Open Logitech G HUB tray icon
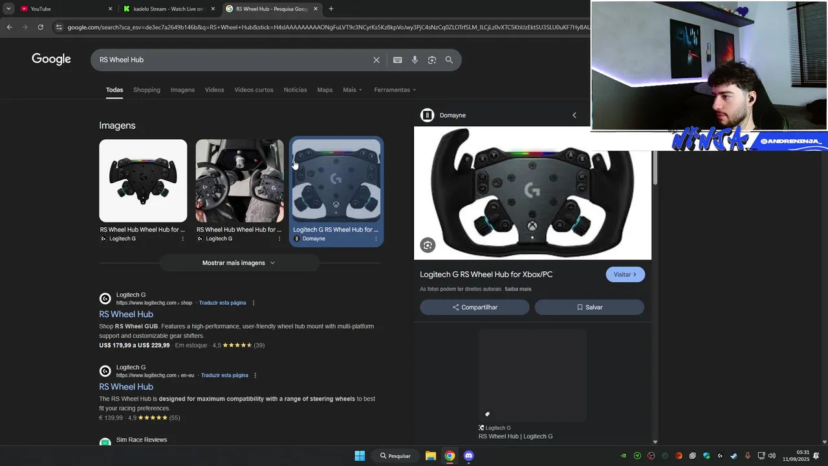 (720, 456)
